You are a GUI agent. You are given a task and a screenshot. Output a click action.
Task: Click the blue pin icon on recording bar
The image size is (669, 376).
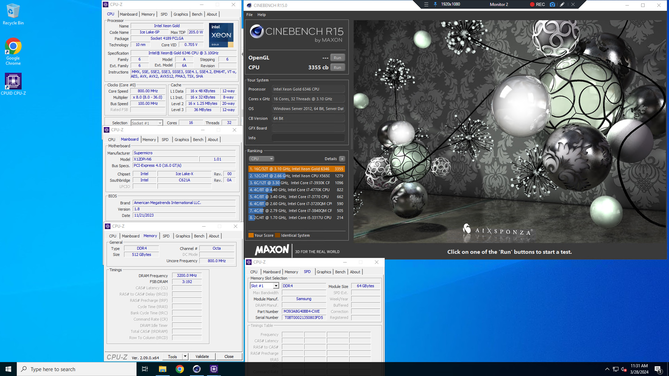[x=435, y=5]
